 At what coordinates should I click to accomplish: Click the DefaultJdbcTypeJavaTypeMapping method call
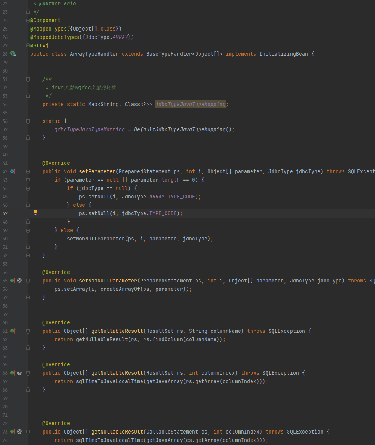click(179, 129)
